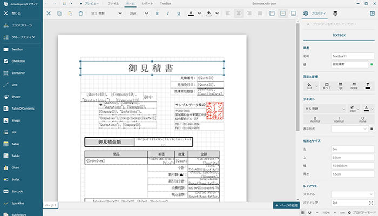Open the properties panel font family dropdown

click(325, 109)
